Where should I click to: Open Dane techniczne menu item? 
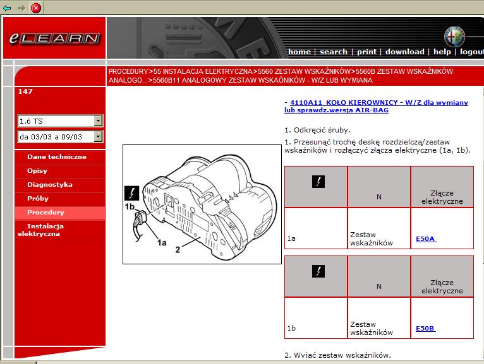(x=57, y=156)
